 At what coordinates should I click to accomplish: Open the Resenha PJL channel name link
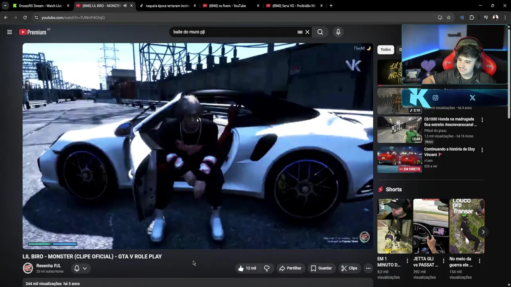click(x=48, y=266)
